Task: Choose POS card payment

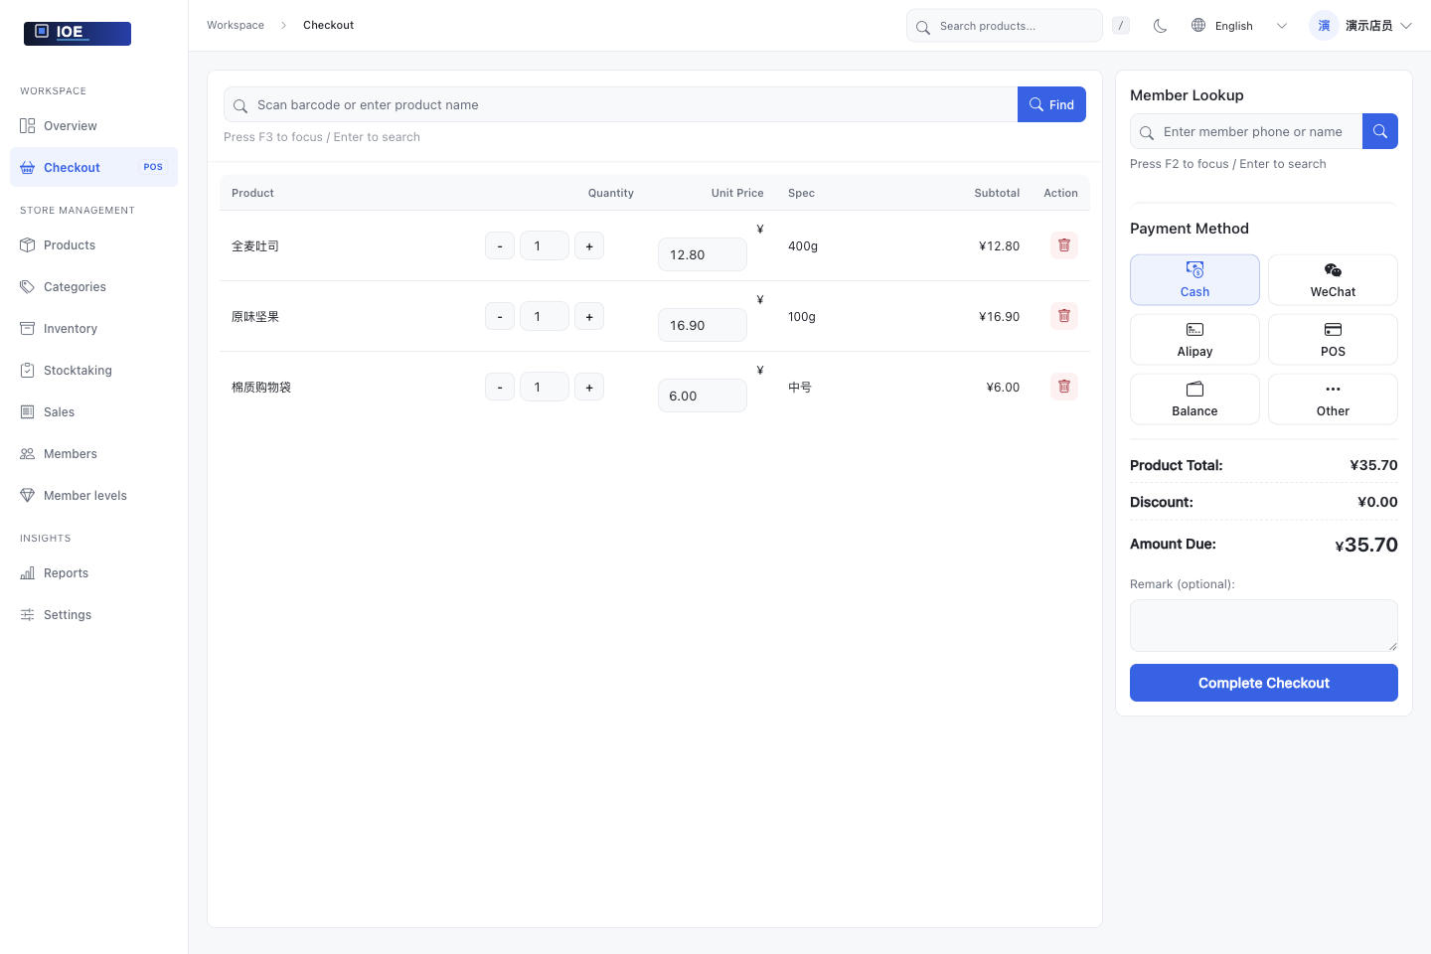Action: pos(1333,340)
